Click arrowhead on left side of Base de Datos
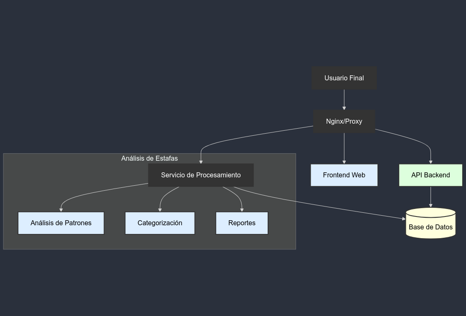This screenshot has width=466, height=316. 403,218
